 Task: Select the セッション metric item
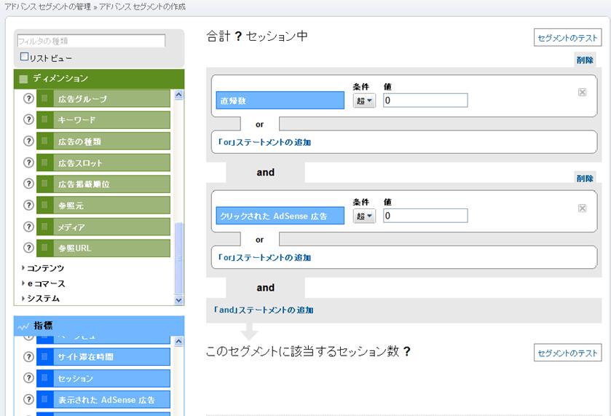(103, 378)
